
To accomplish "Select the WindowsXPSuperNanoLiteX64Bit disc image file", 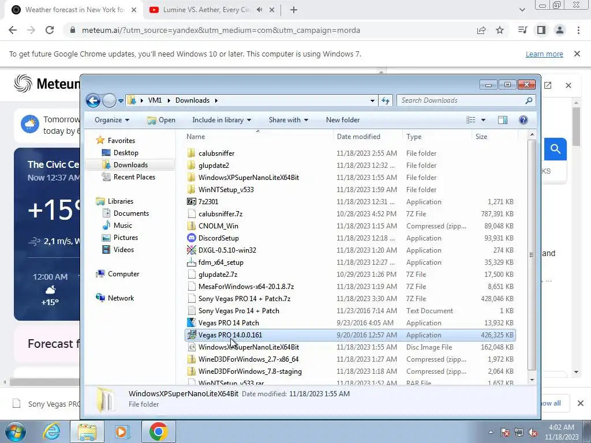I will [x=248, y=347].
